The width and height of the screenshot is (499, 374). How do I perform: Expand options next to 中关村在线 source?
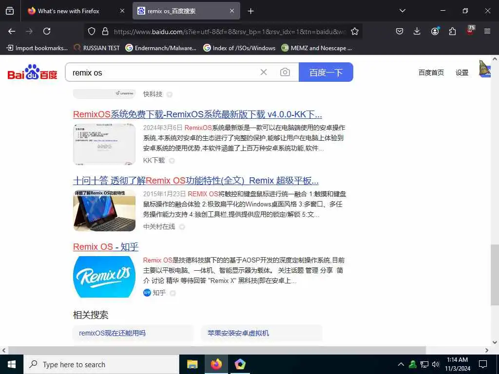coord(182,227)
